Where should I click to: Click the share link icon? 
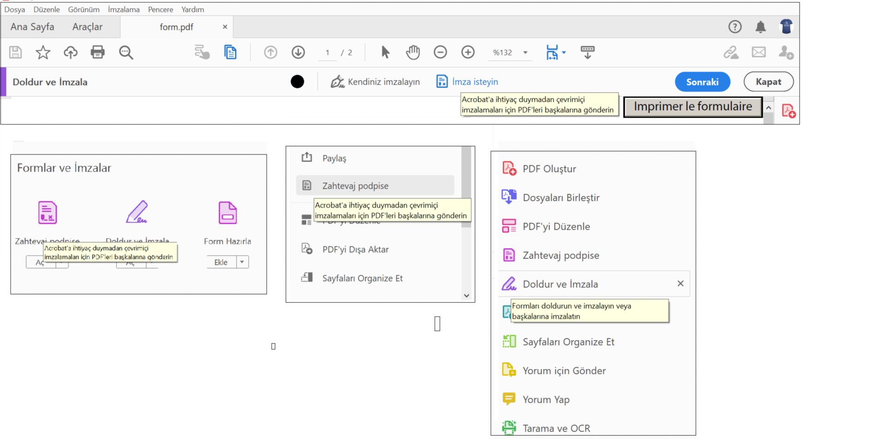point(731,52)
